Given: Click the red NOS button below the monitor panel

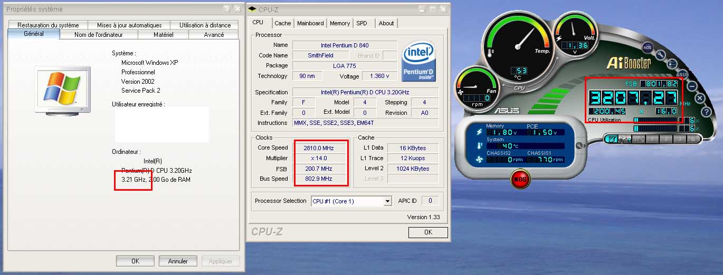Looking at the screenshot, I should tap(519, 180).
